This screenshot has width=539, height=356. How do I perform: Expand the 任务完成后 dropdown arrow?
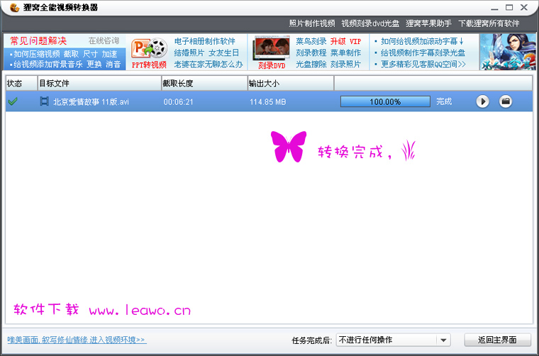(x=443, y=340)
